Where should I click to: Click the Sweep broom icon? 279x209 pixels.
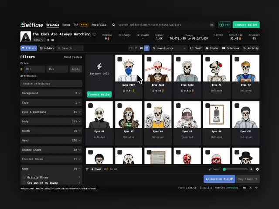pos(210,169)
